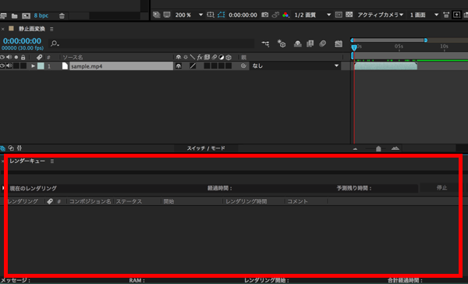This screenshot has height=284, width=468.
Task: Toggle shy switch for sample.mp4 layer
Action: coord(179,66)
